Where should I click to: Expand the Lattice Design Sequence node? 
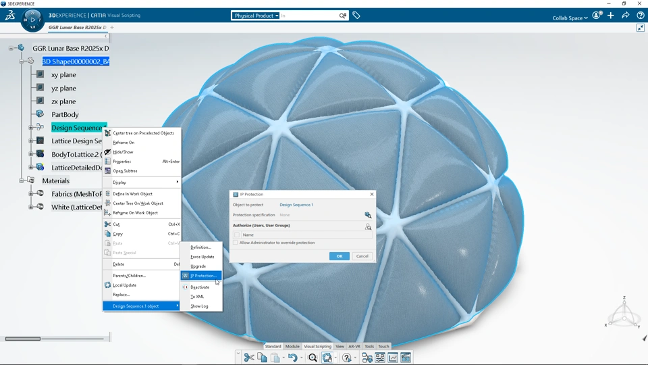pos(31,141)
